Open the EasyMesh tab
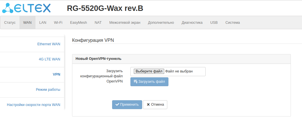The width and height of the screenshot is (302, 124). (78, 23)
